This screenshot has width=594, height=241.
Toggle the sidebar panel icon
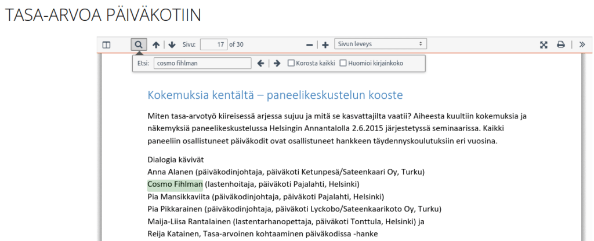point(106,45)
